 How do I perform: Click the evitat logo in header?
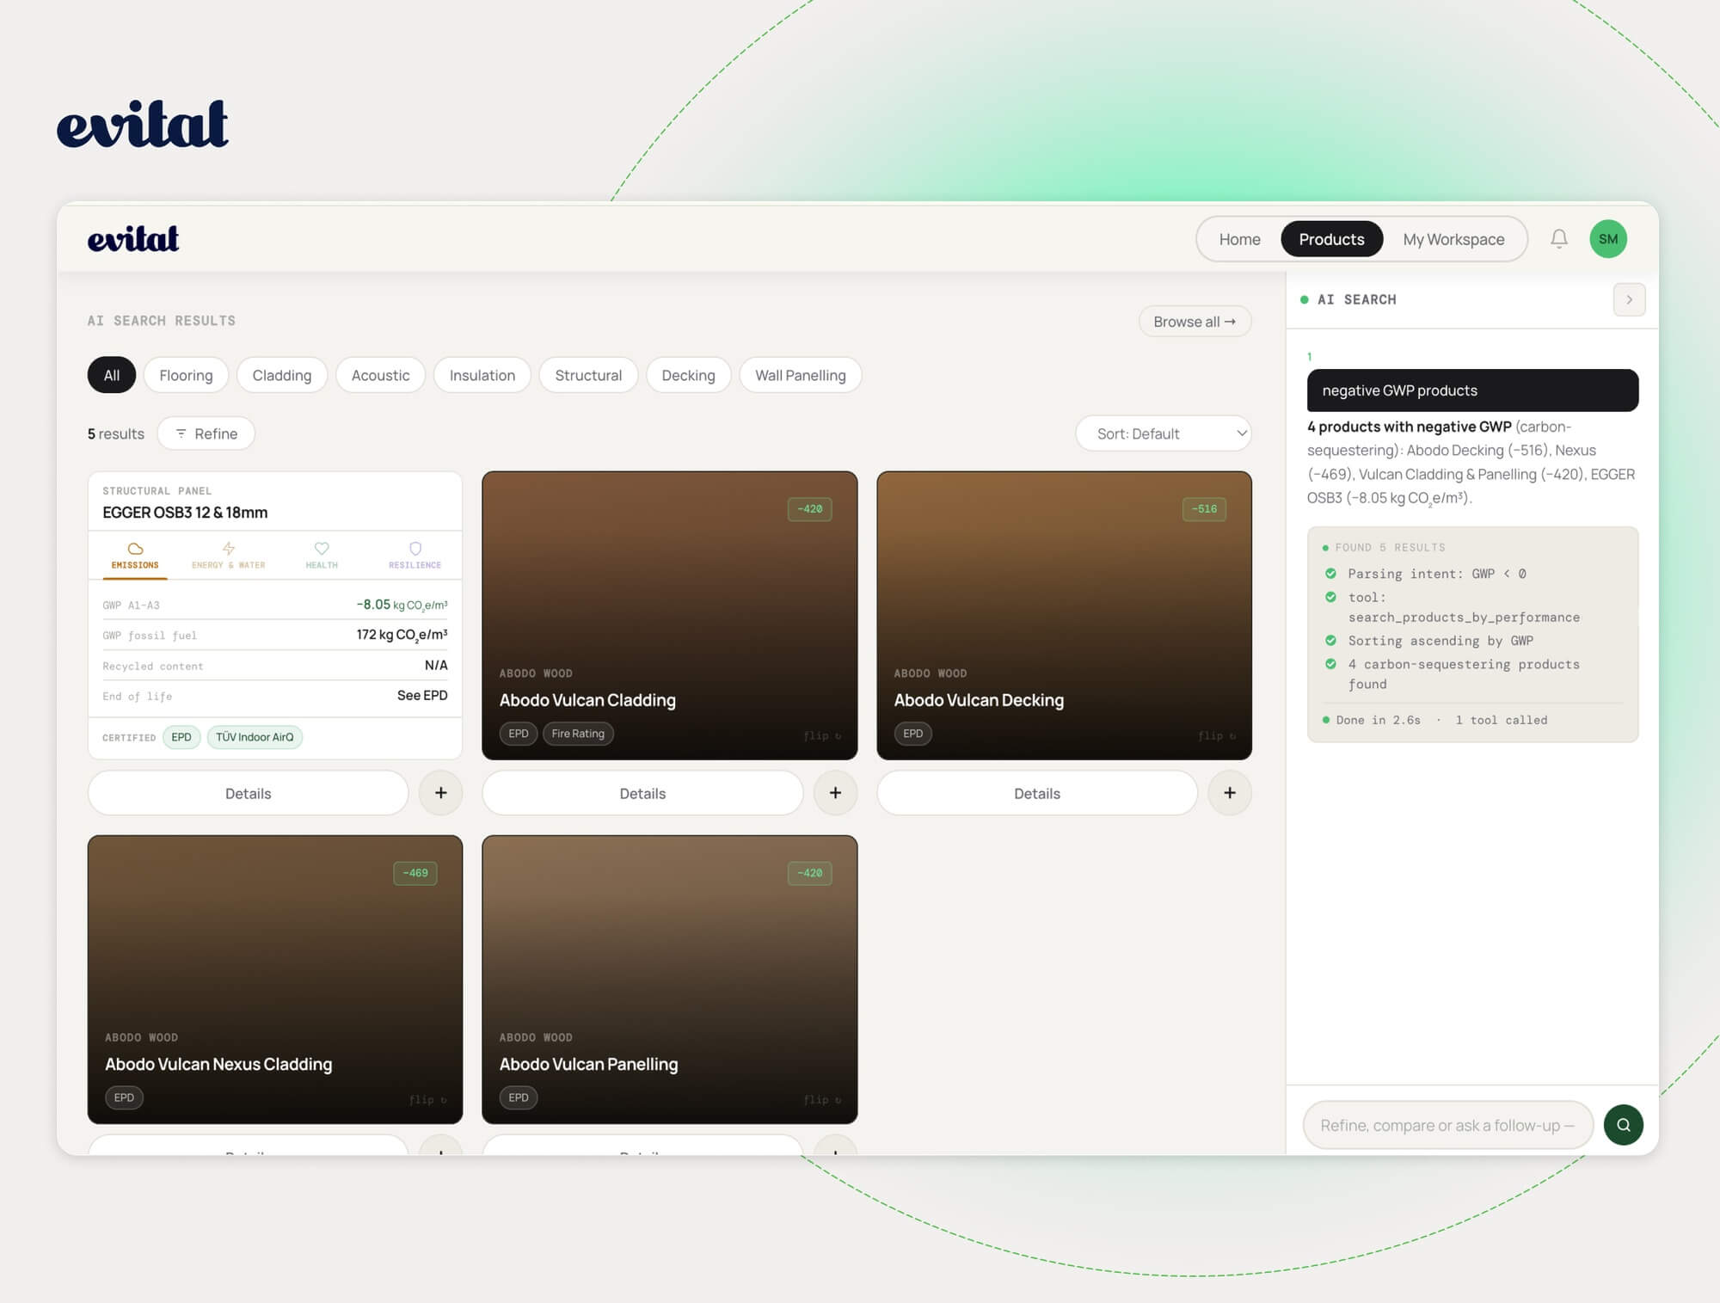(133, 239)
